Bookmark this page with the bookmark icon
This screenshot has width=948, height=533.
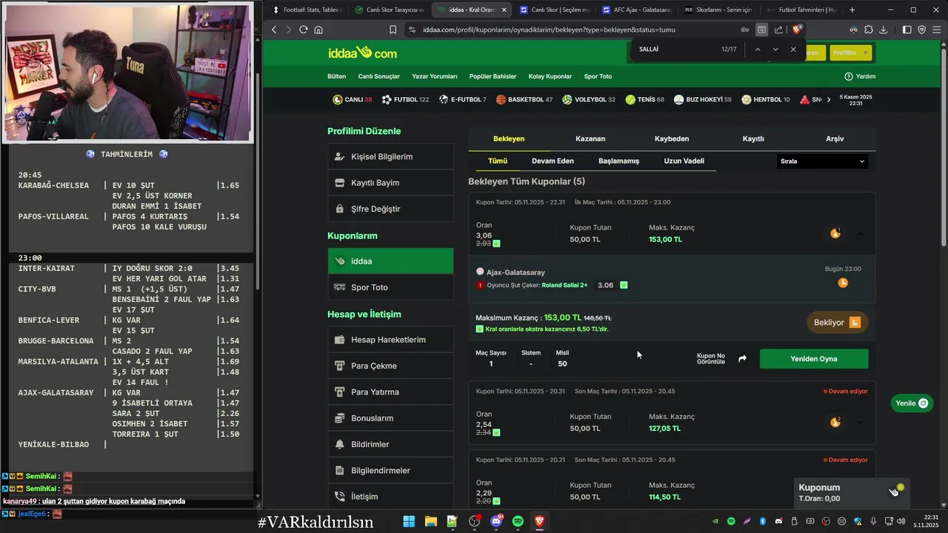[x=393, y=30]
